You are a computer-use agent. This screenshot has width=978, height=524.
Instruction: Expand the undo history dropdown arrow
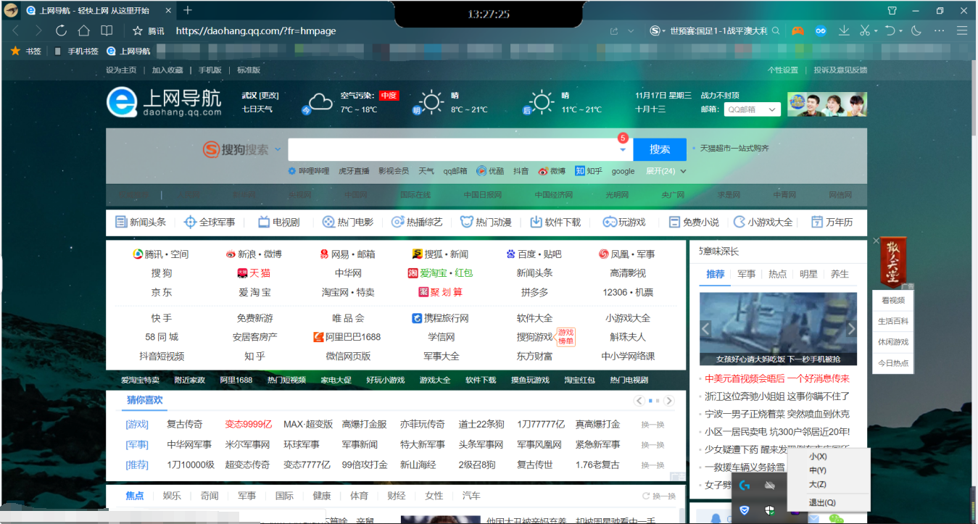[x=900, y=31]
